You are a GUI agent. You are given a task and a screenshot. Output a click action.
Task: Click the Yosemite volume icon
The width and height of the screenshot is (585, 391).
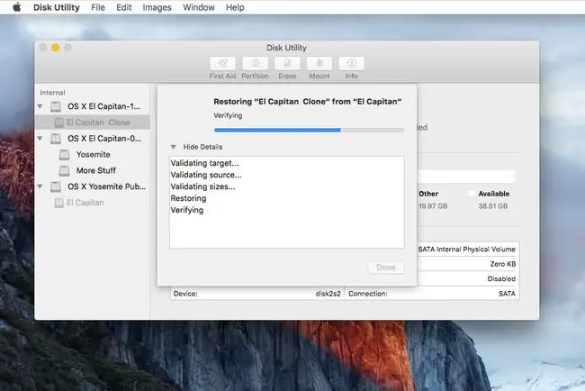[x=64, y=155]
